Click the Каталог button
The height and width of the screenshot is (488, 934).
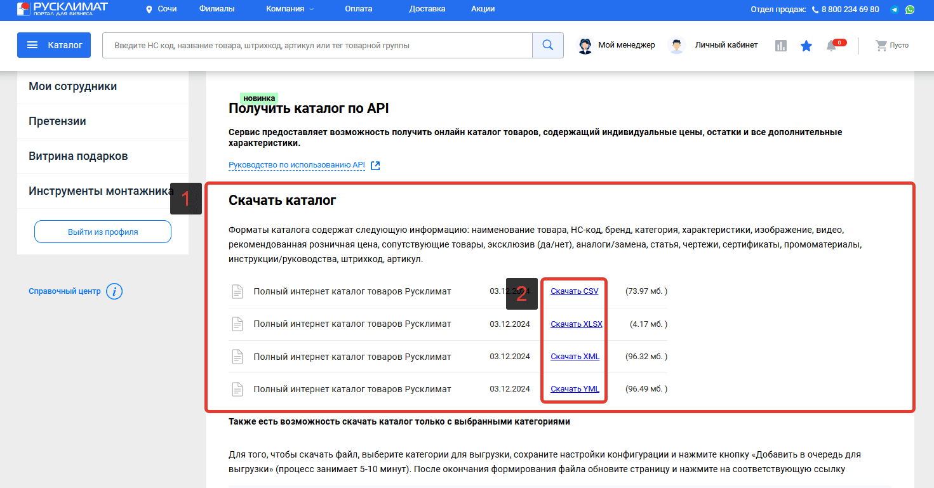click(54, 45)
